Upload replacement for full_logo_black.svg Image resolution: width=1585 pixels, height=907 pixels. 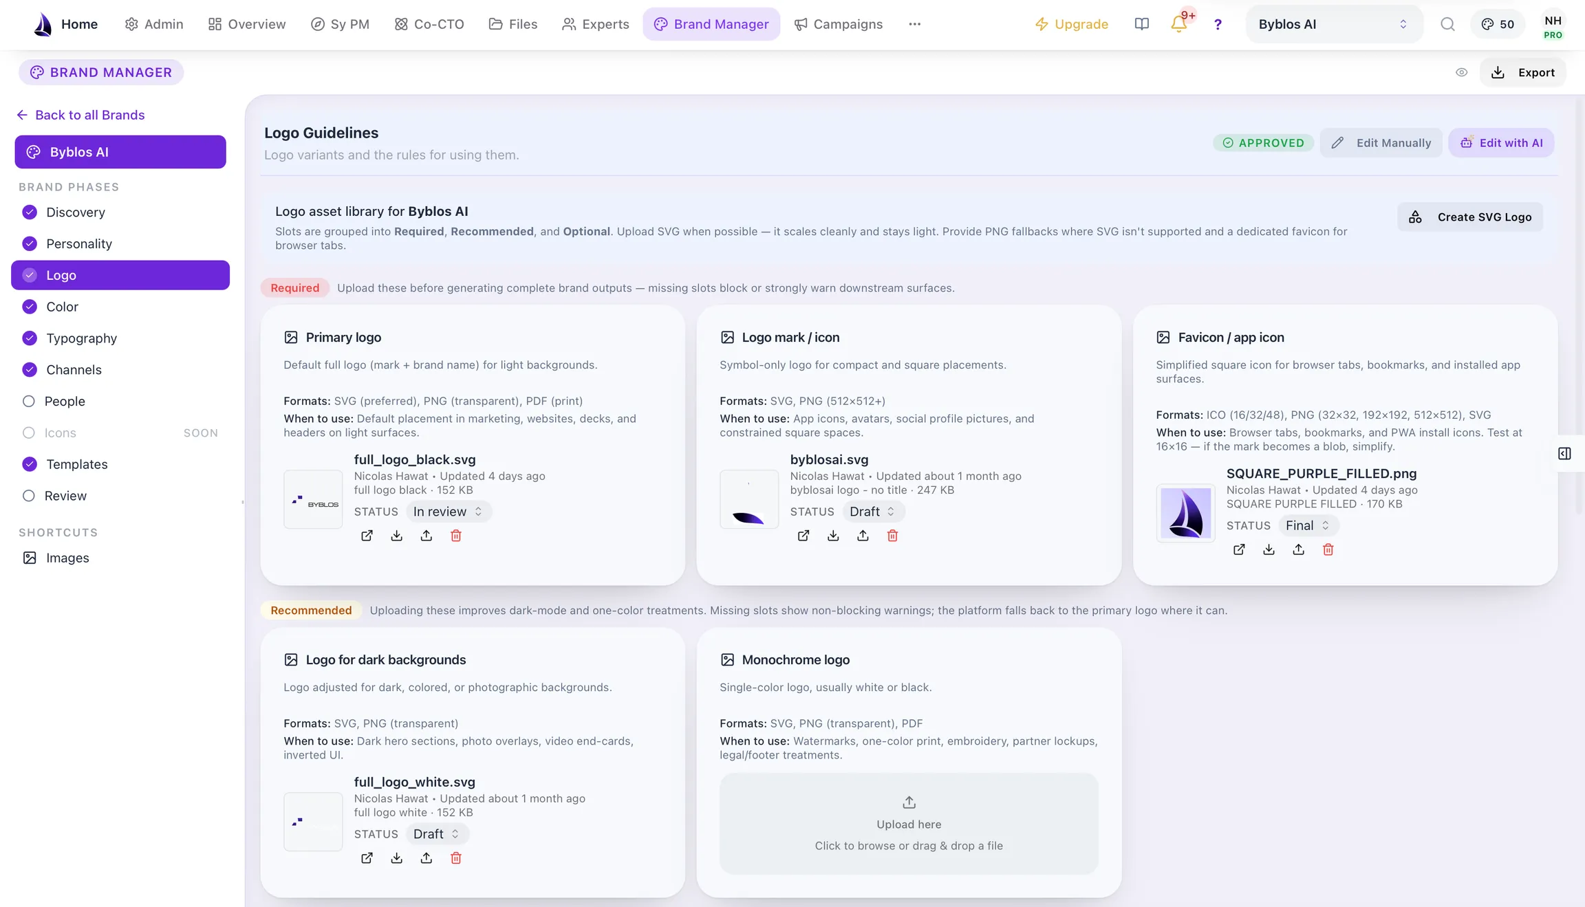(427, 536)
